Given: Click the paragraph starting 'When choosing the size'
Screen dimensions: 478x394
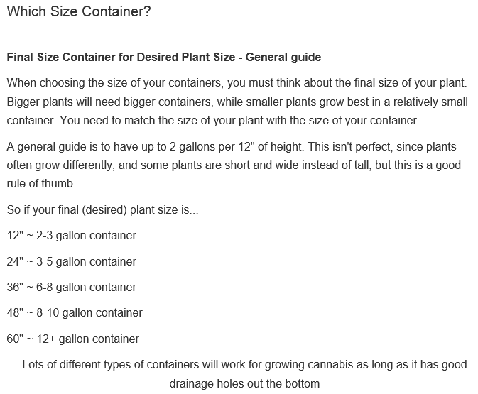Looking at the screenshot, I should (x=237, y=102).
